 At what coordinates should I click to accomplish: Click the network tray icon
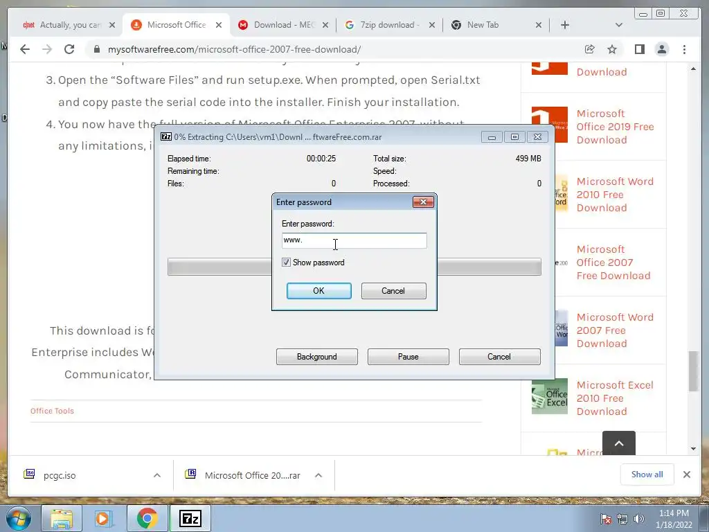point(622,519)
